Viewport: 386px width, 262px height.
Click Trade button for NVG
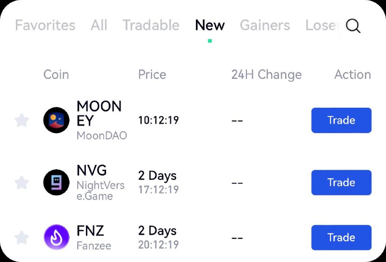[x=341, y=182]
